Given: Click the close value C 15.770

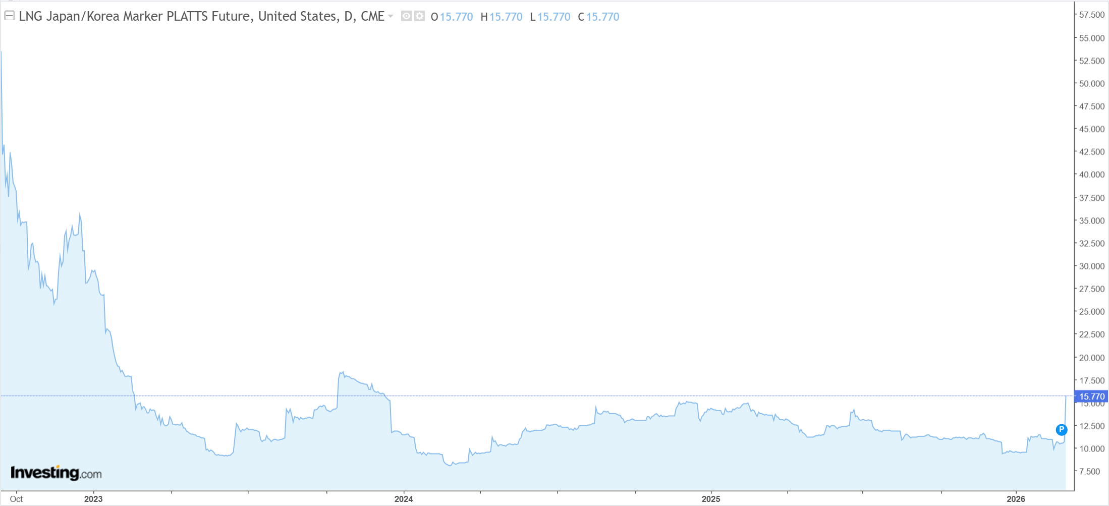Looking at the screenshot, I should pyautogui.click(x=598, y=17).
